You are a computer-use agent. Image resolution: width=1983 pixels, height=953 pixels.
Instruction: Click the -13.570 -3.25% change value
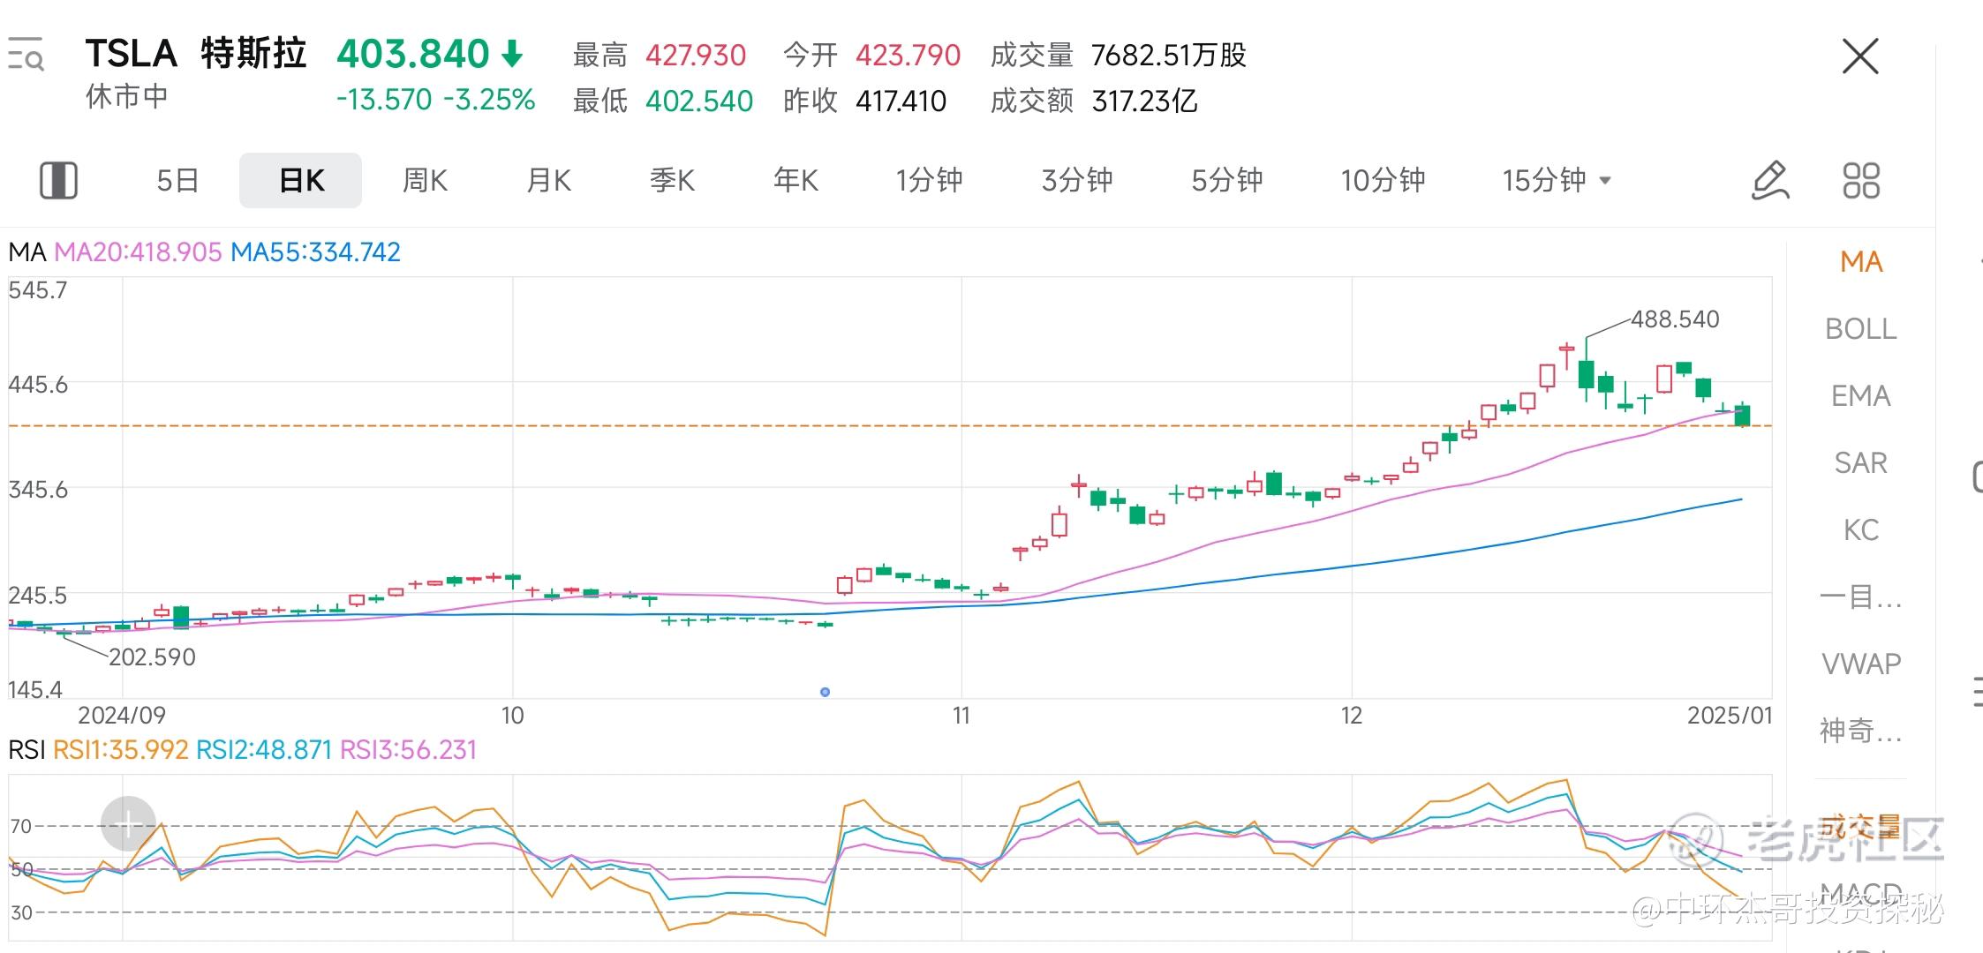pos(436,100)
